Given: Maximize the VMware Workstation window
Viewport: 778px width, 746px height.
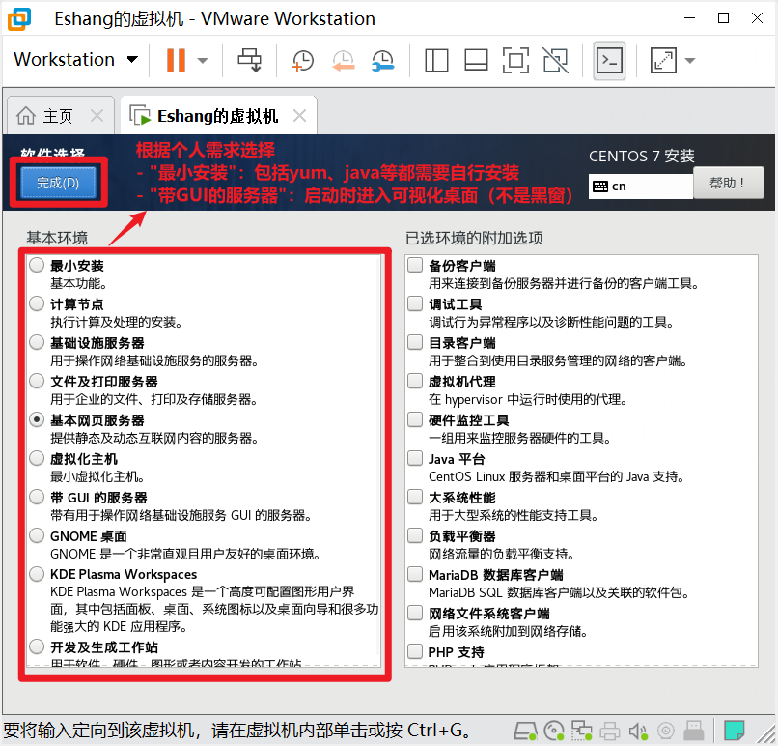Looking at the screenshot, I should (x=723, y=18).
